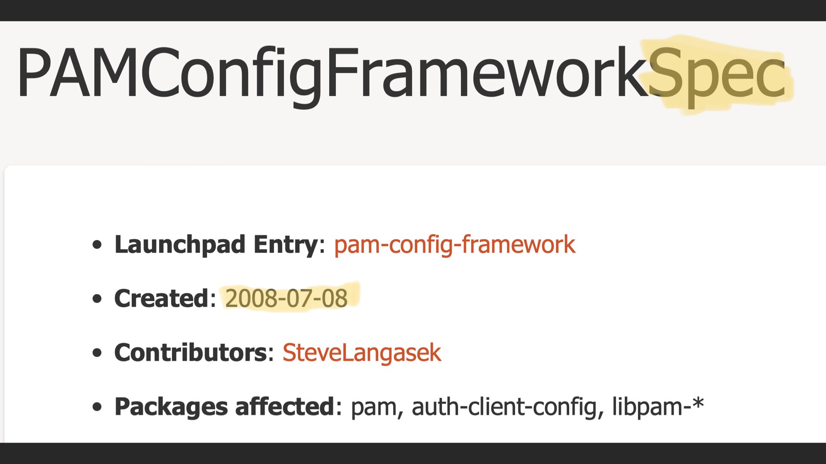The width and height of the screenshot is (826, 464).
Task: Click the bullet before Packages affected
Action: click(97, 407)
